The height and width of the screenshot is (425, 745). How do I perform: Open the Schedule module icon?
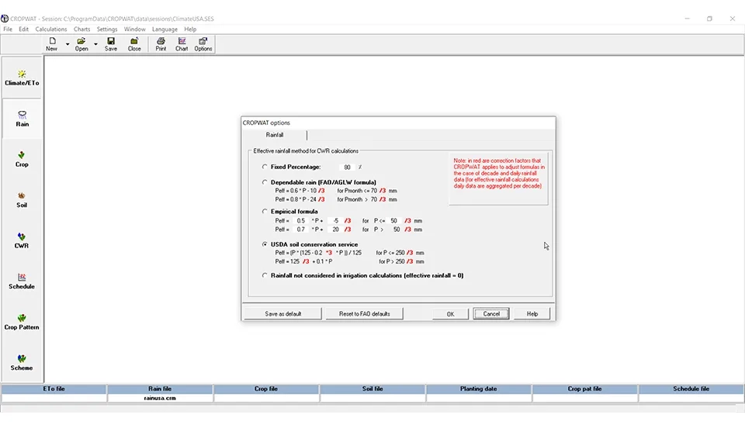[x=22, y=281]
